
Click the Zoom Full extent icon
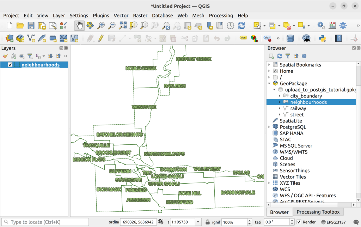(123, 26)
